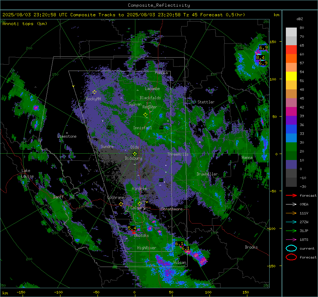
Task: Select the orange 60-57 dBZ swatch
Action: [291, 59]
